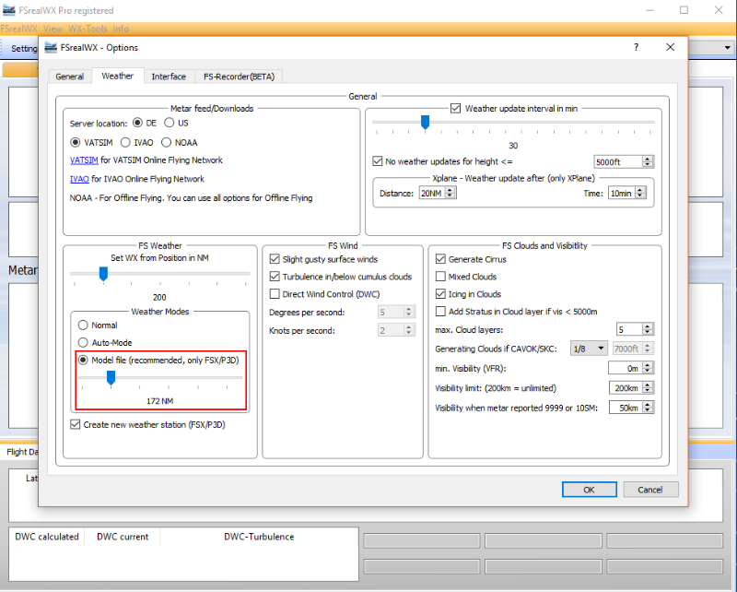This screenshot has width=737, height=592.
Task: Click the Model file 172 NM slider handle
Action: click(x=111, y=378)
